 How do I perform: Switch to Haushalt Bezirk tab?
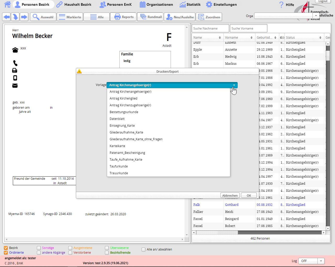(x=74, y=4)
